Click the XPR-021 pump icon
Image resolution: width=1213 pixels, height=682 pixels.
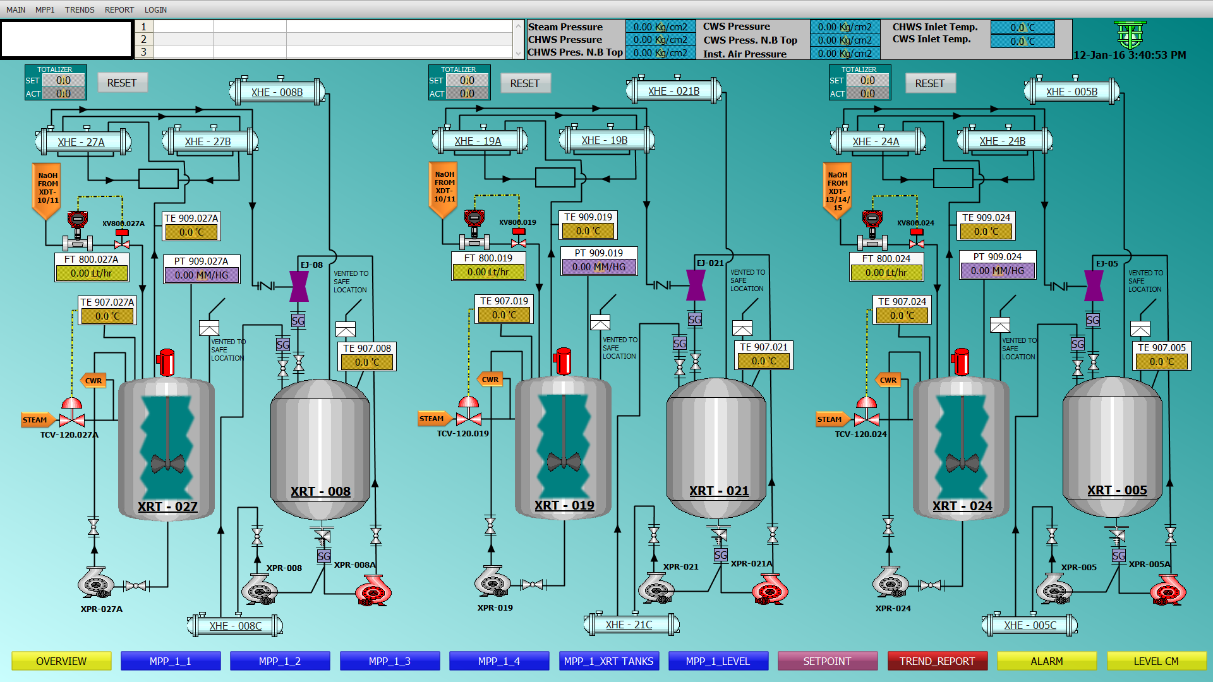(656, 589)
